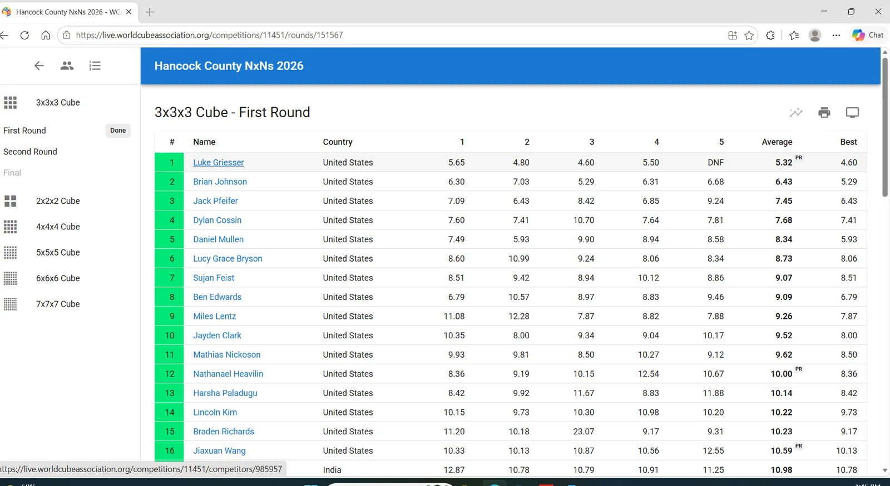The height and width of the screenshot is (486, 890).
Task: Open the results chart icon
Action: 796,113
